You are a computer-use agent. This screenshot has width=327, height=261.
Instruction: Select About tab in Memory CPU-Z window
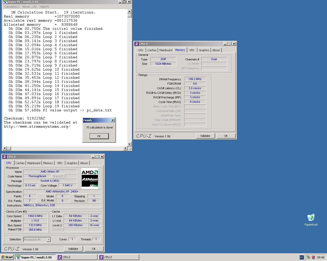216,50
